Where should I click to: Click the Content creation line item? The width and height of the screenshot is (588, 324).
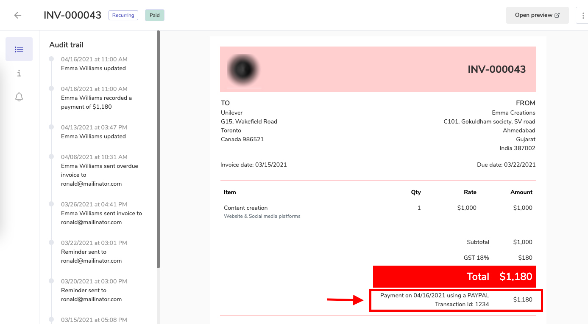tap(245, 208)
